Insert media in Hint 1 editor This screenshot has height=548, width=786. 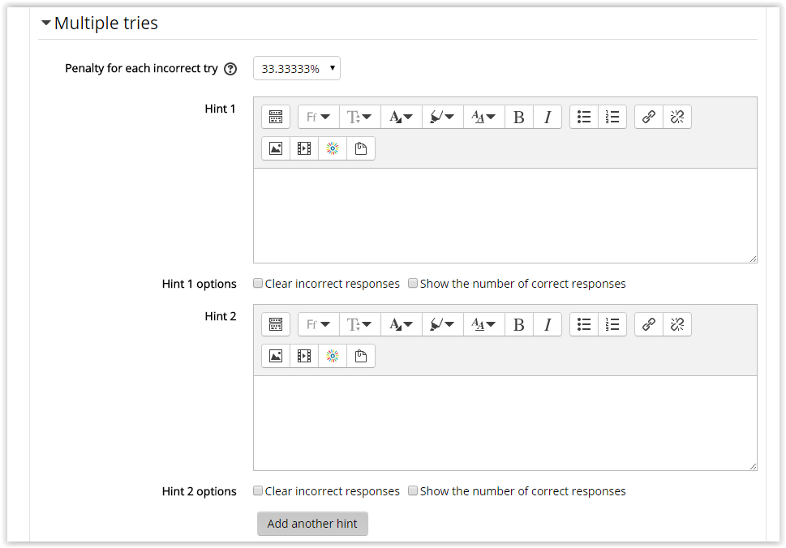pyautogui.click(x=304, y=148)
